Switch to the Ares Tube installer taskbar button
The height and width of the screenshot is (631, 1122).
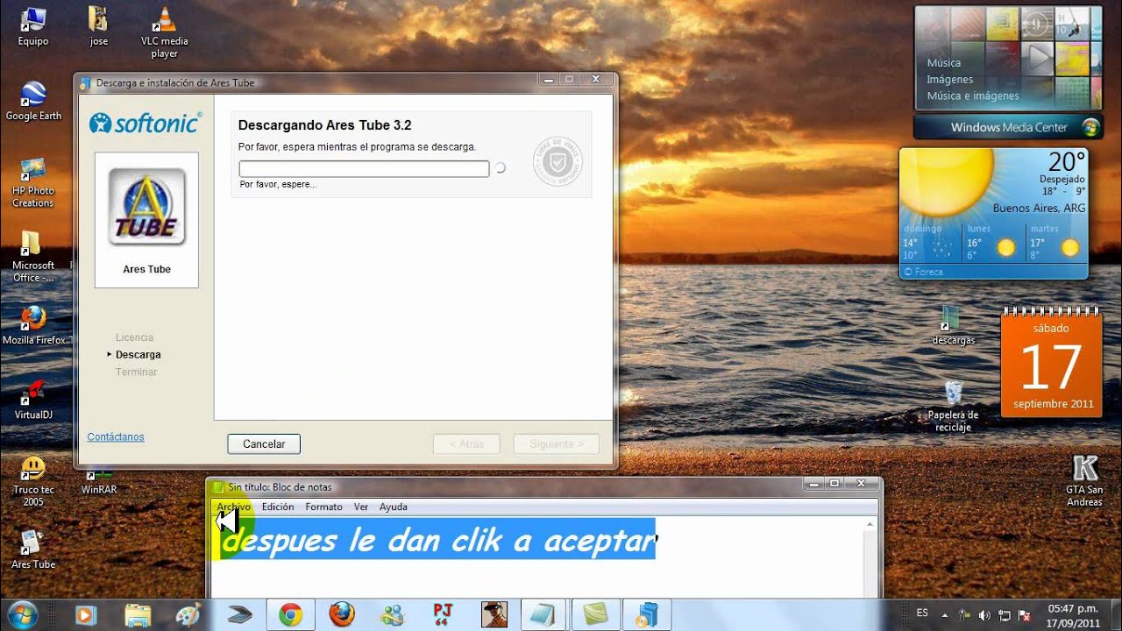[x=647, y=614]
